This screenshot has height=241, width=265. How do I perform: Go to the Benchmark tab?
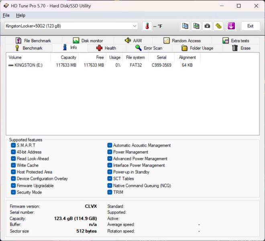point(29,48)
